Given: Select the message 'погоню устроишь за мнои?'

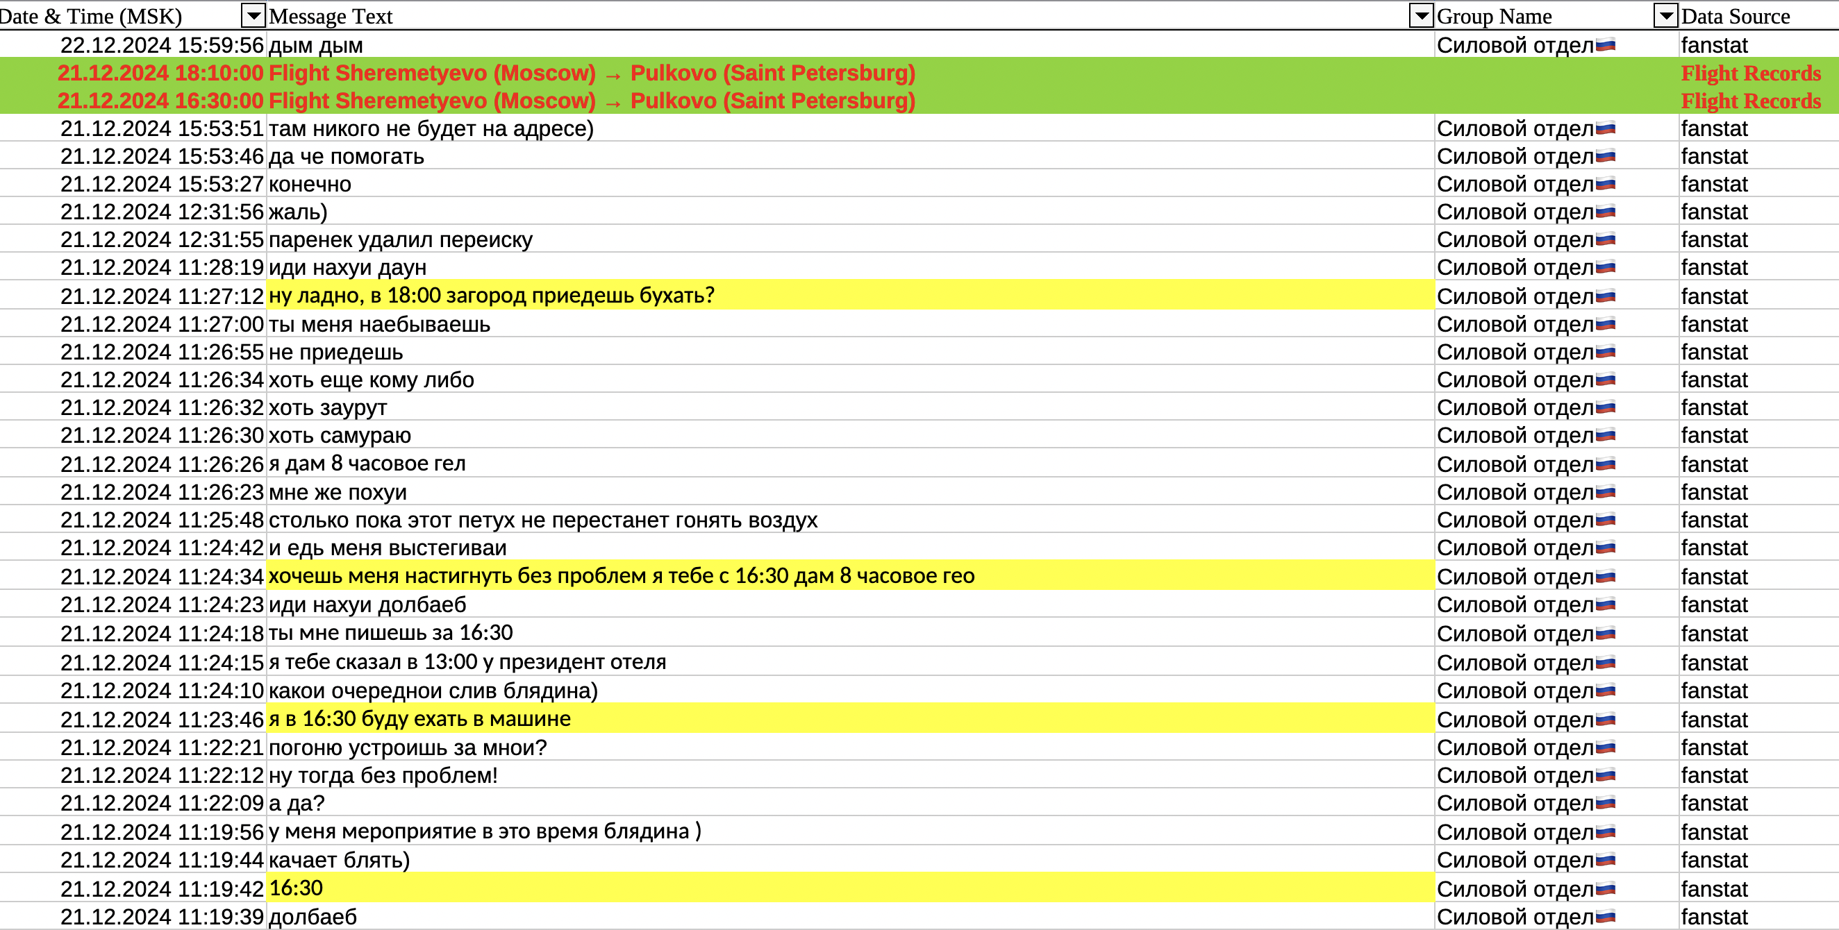Looking at the screenshot, I should (408, 747).
